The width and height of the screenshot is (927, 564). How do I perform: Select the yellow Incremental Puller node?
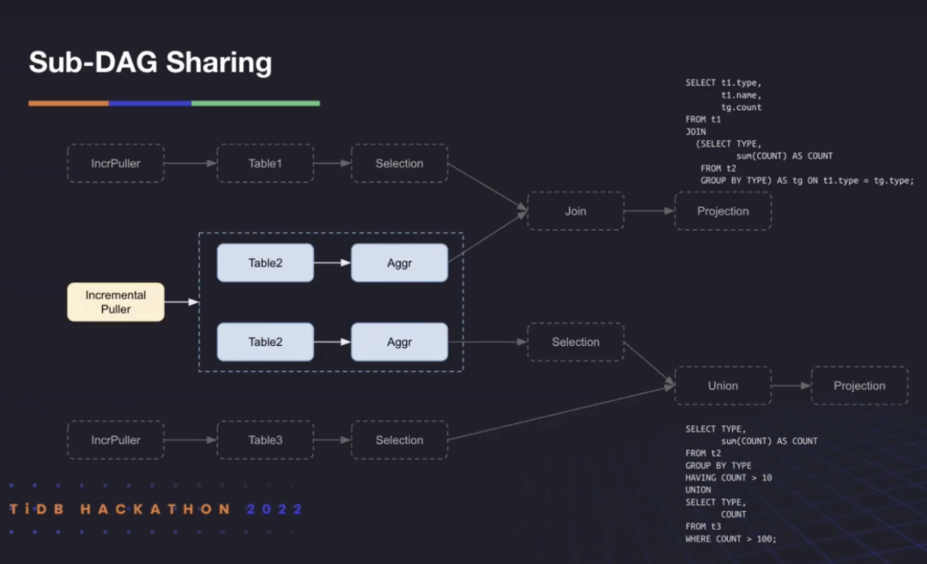pos(116,302)
